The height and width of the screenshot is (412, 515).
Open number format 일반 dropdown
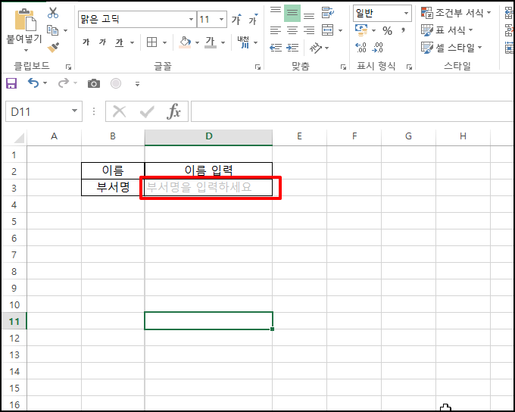click(406, 13)
